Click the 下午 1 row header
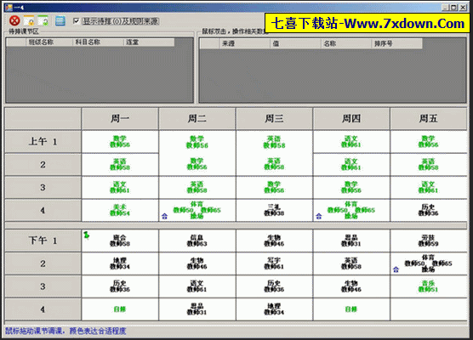 43,241
